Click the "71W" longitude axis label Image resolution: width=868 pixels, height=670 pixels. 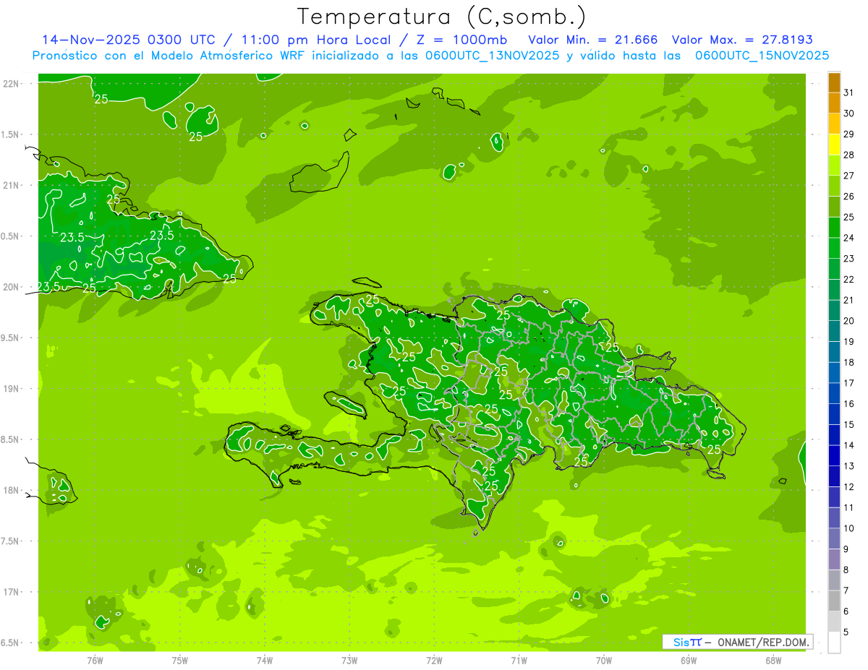pyautogui.click(x=519, y=661)
